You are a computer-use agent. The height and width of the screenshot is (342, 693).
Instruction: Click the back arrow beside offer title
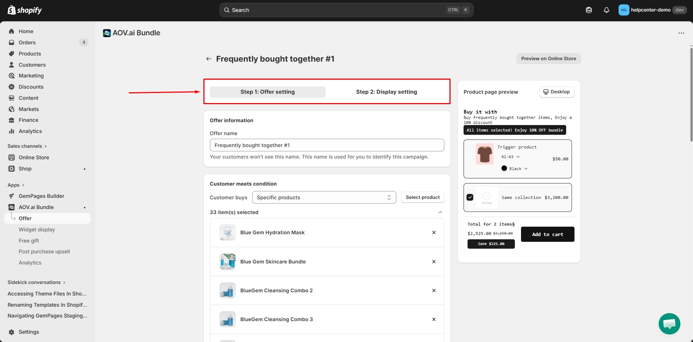[208, 59]
